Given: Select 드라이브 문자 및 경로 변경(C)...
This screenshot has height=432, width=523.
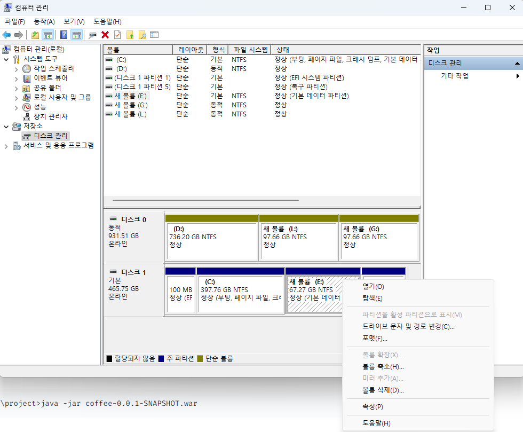Looking at the screenshot, I should click(418, 326).
